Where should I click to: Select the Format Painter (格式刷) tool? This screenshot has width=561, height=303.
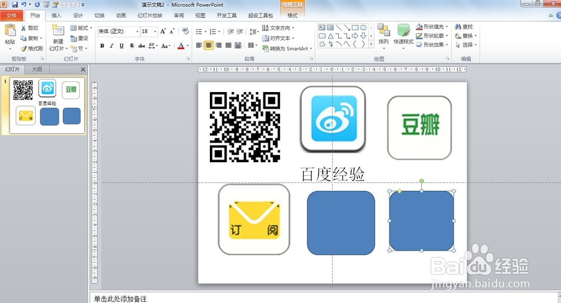[x=31, y=48]
